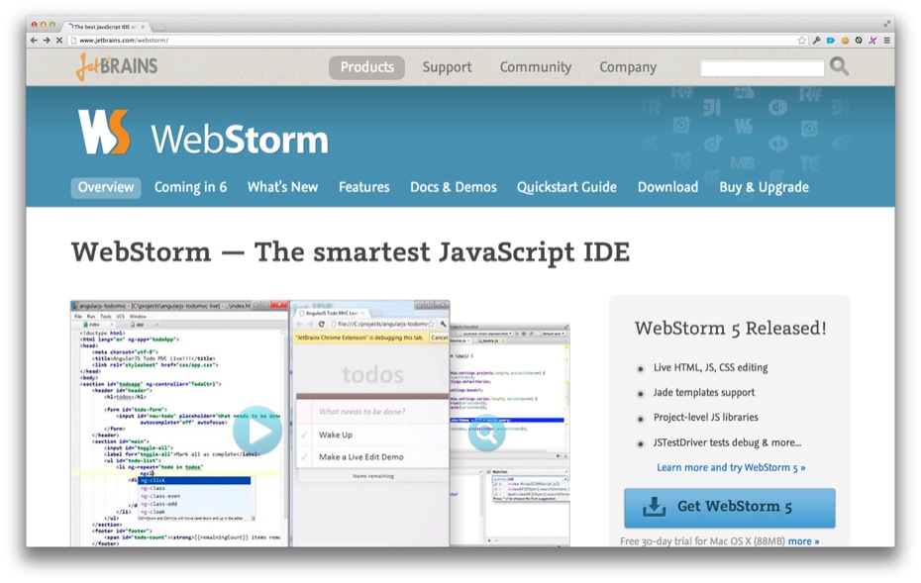Click the IDE code editor screenshot thumbnail
The width and height of the screenshot is (921, 583).
click(x=179, y=424)
